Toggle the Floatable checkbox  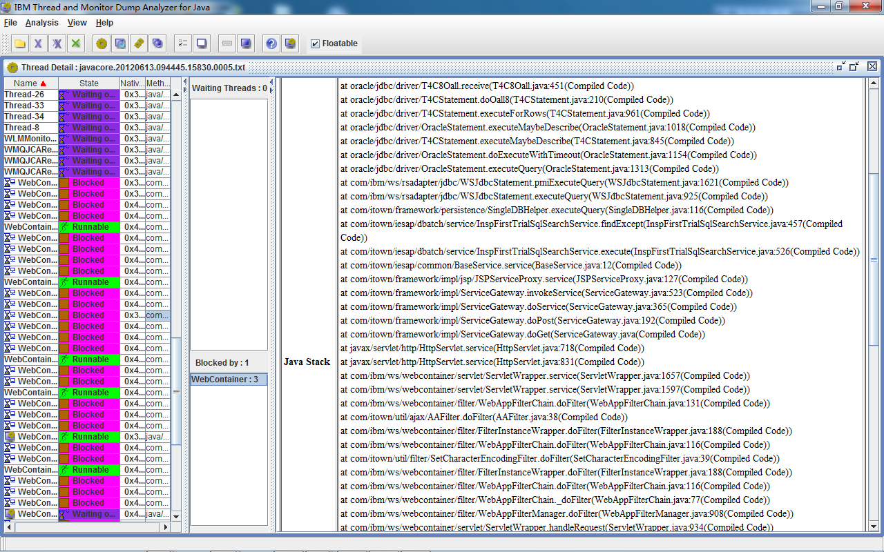[316, 43]
